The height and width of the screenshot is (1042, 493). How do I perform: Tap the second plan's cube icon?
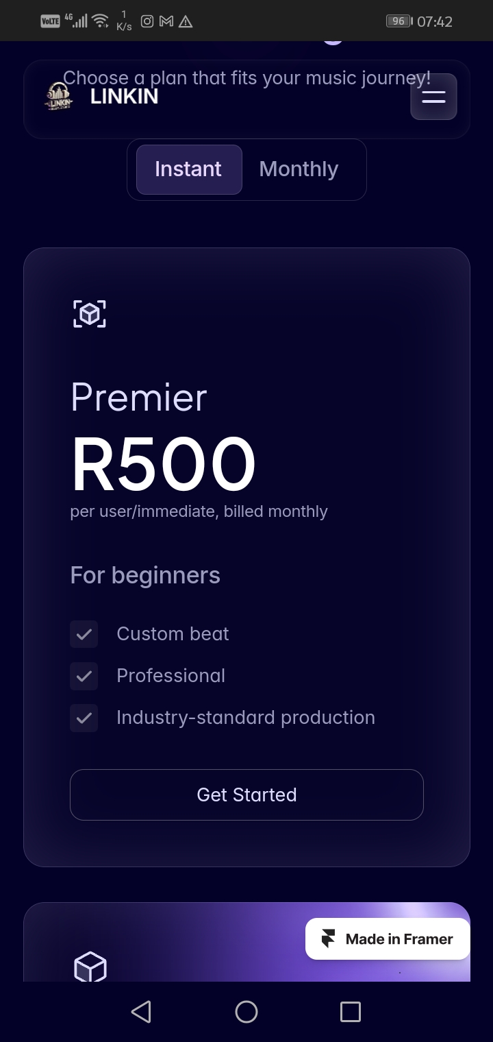pos(90,967)
